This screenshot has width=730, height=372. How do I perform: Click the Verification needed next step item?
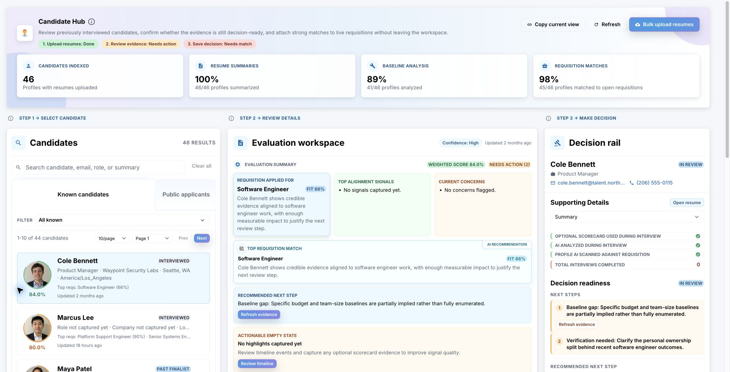coord(627,344)
